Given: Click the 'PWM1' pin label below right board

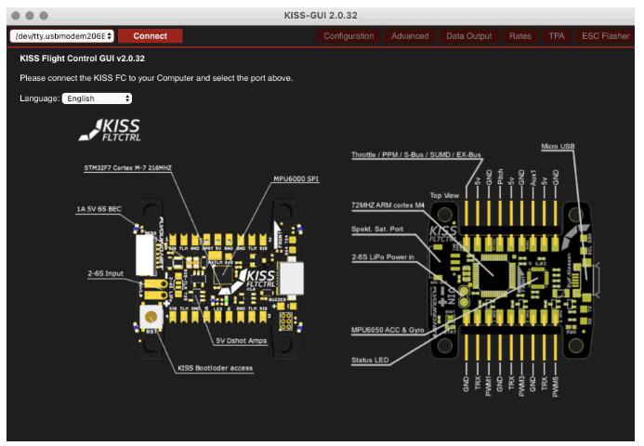Looking at the screenshot, I should (x=488, y=386).
